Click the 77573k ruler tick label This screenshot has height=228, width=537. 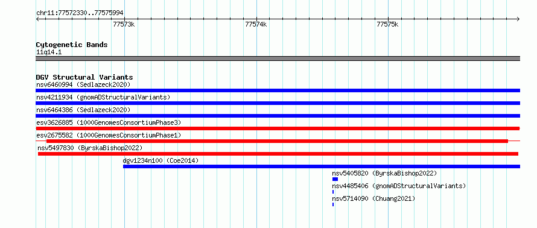tap(124, 24)
